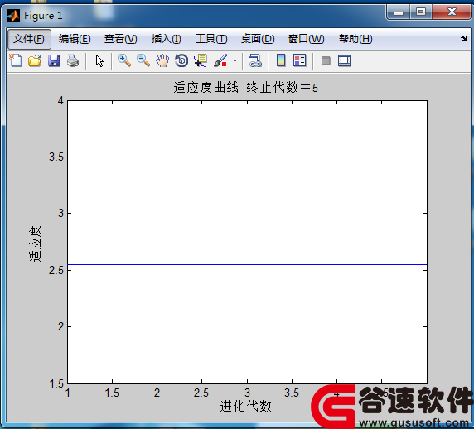Expand the brush color dropdown arrow
This screenshot has width=474, height=429.
pos(235,60)
